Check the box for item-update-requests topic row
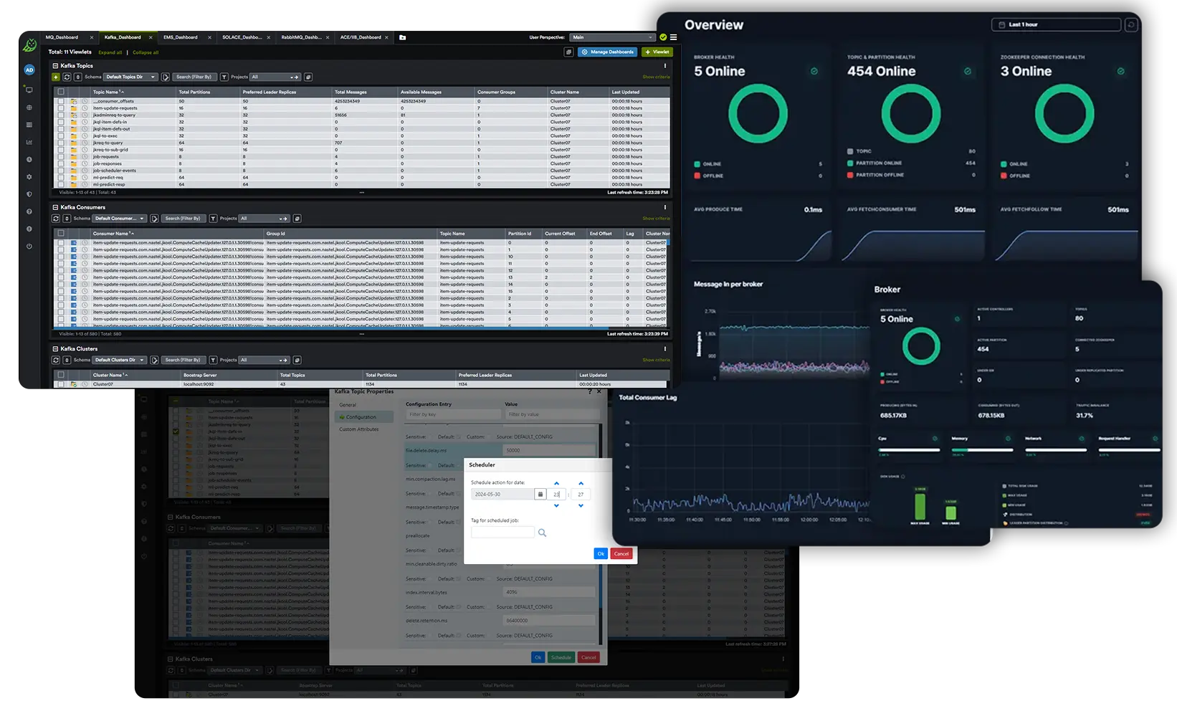The height and width of the screenshot is (711, 1177). tap(61, 108)
